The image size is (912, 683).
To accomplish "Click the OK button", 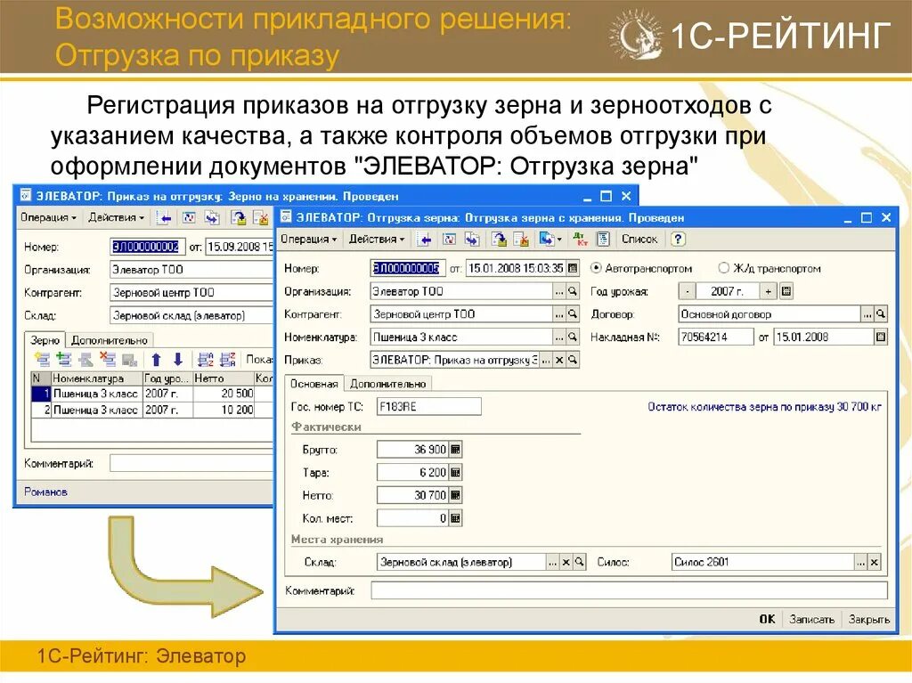I will [767, 619].
